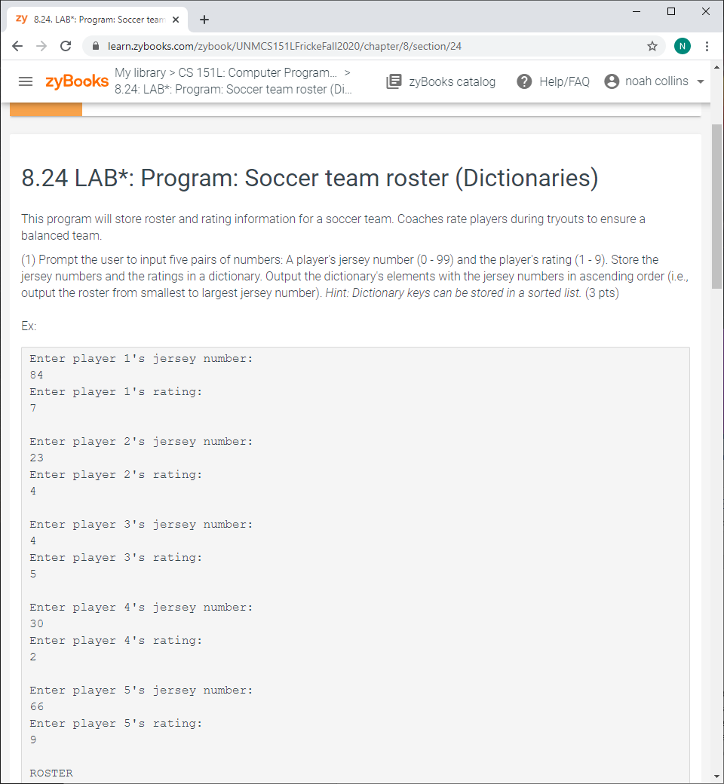Open the Chrome three-dot menu
Viewport: 724px width, 784px height.
707,46
